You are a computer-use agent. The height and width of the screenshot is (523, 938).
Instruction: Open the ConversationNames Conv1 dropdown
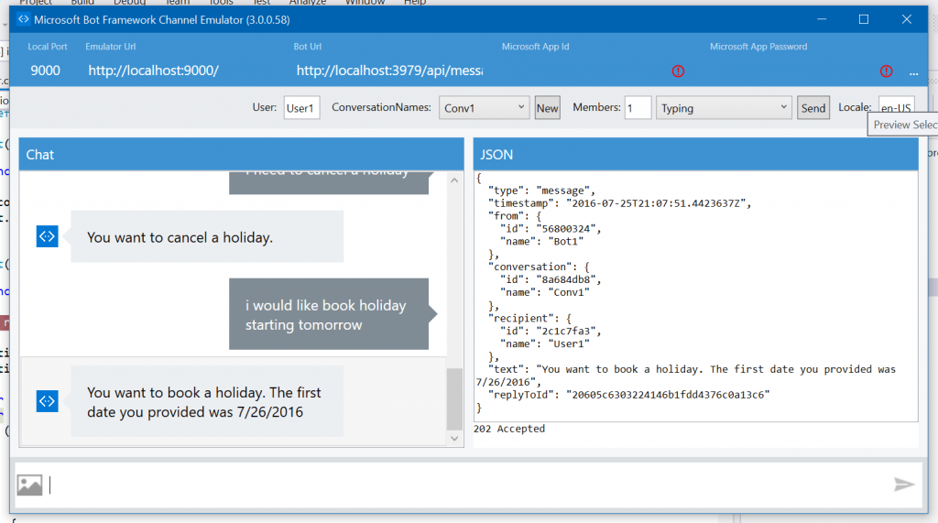[x=484, y=108]
